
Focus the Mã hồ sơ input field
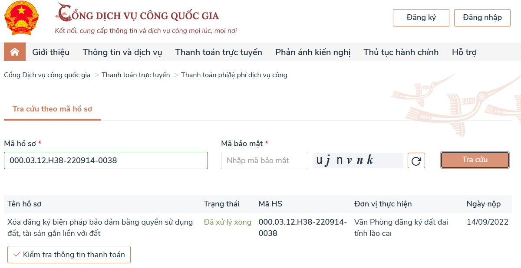106,160
